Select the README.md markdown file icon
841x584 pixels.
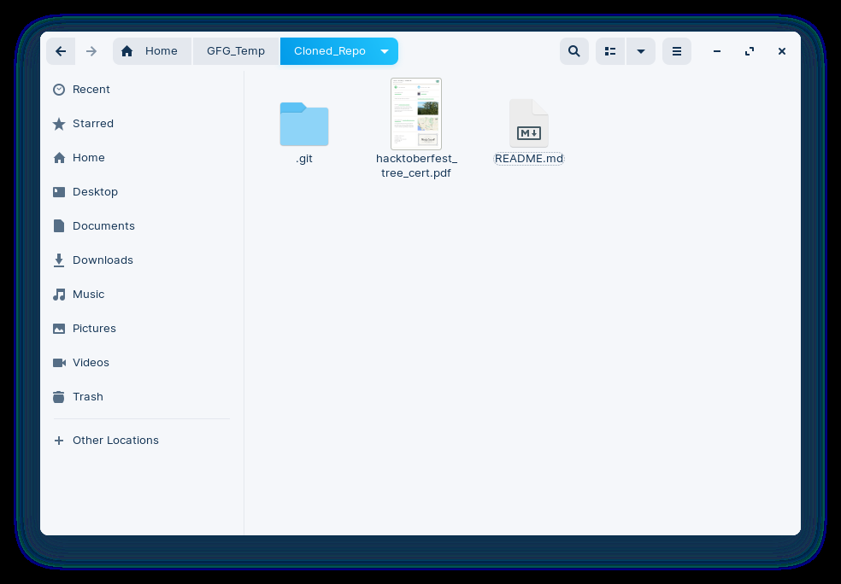(529, 123)
